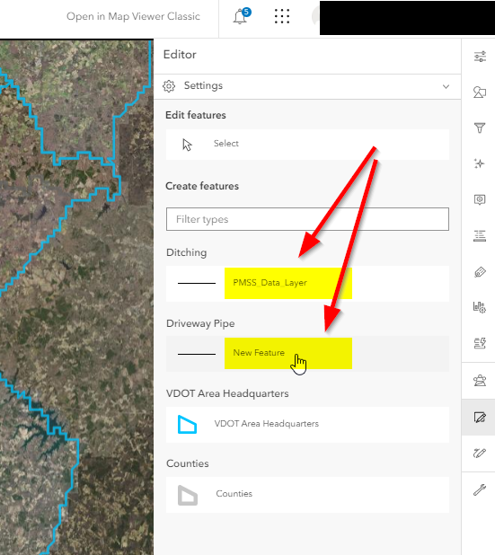Open the Styles shapes icon in sidebar
495x555 pixels.
coord(480,92)
